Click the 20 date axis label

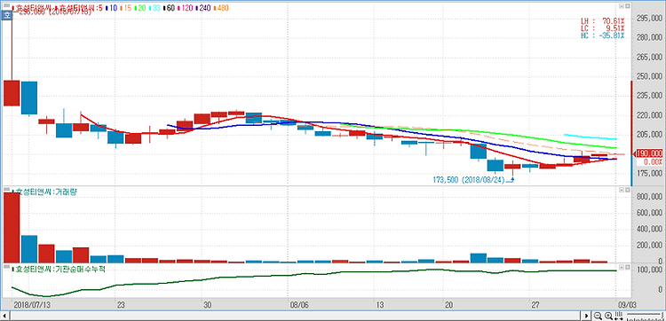pos(449,304)
